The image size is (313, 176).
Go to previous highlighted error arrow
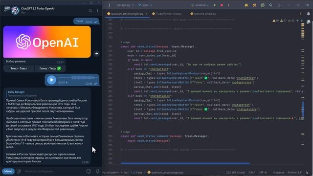pos(298,21)
